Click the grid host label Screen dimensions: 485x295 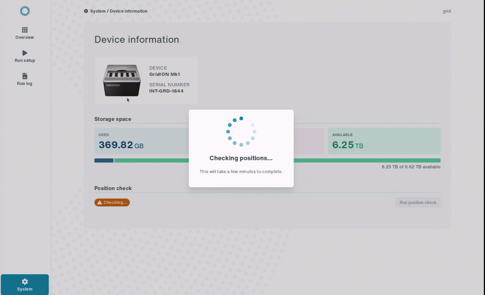pyautogui.click(x=447, y=11)
